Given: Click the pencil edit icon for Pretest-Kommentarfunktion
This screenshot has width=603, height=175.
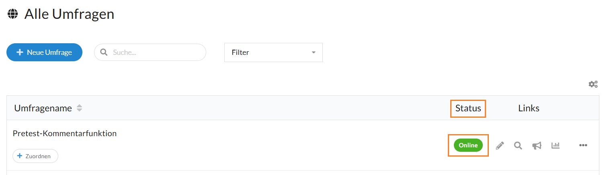Looking at the screenshot, I should click(x=500, y=145).
